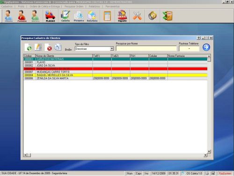Image resolution: width=234 pixels, height=176 pixels.
Task: Click the network computer icon in status bar
Action: pos(213,173)
